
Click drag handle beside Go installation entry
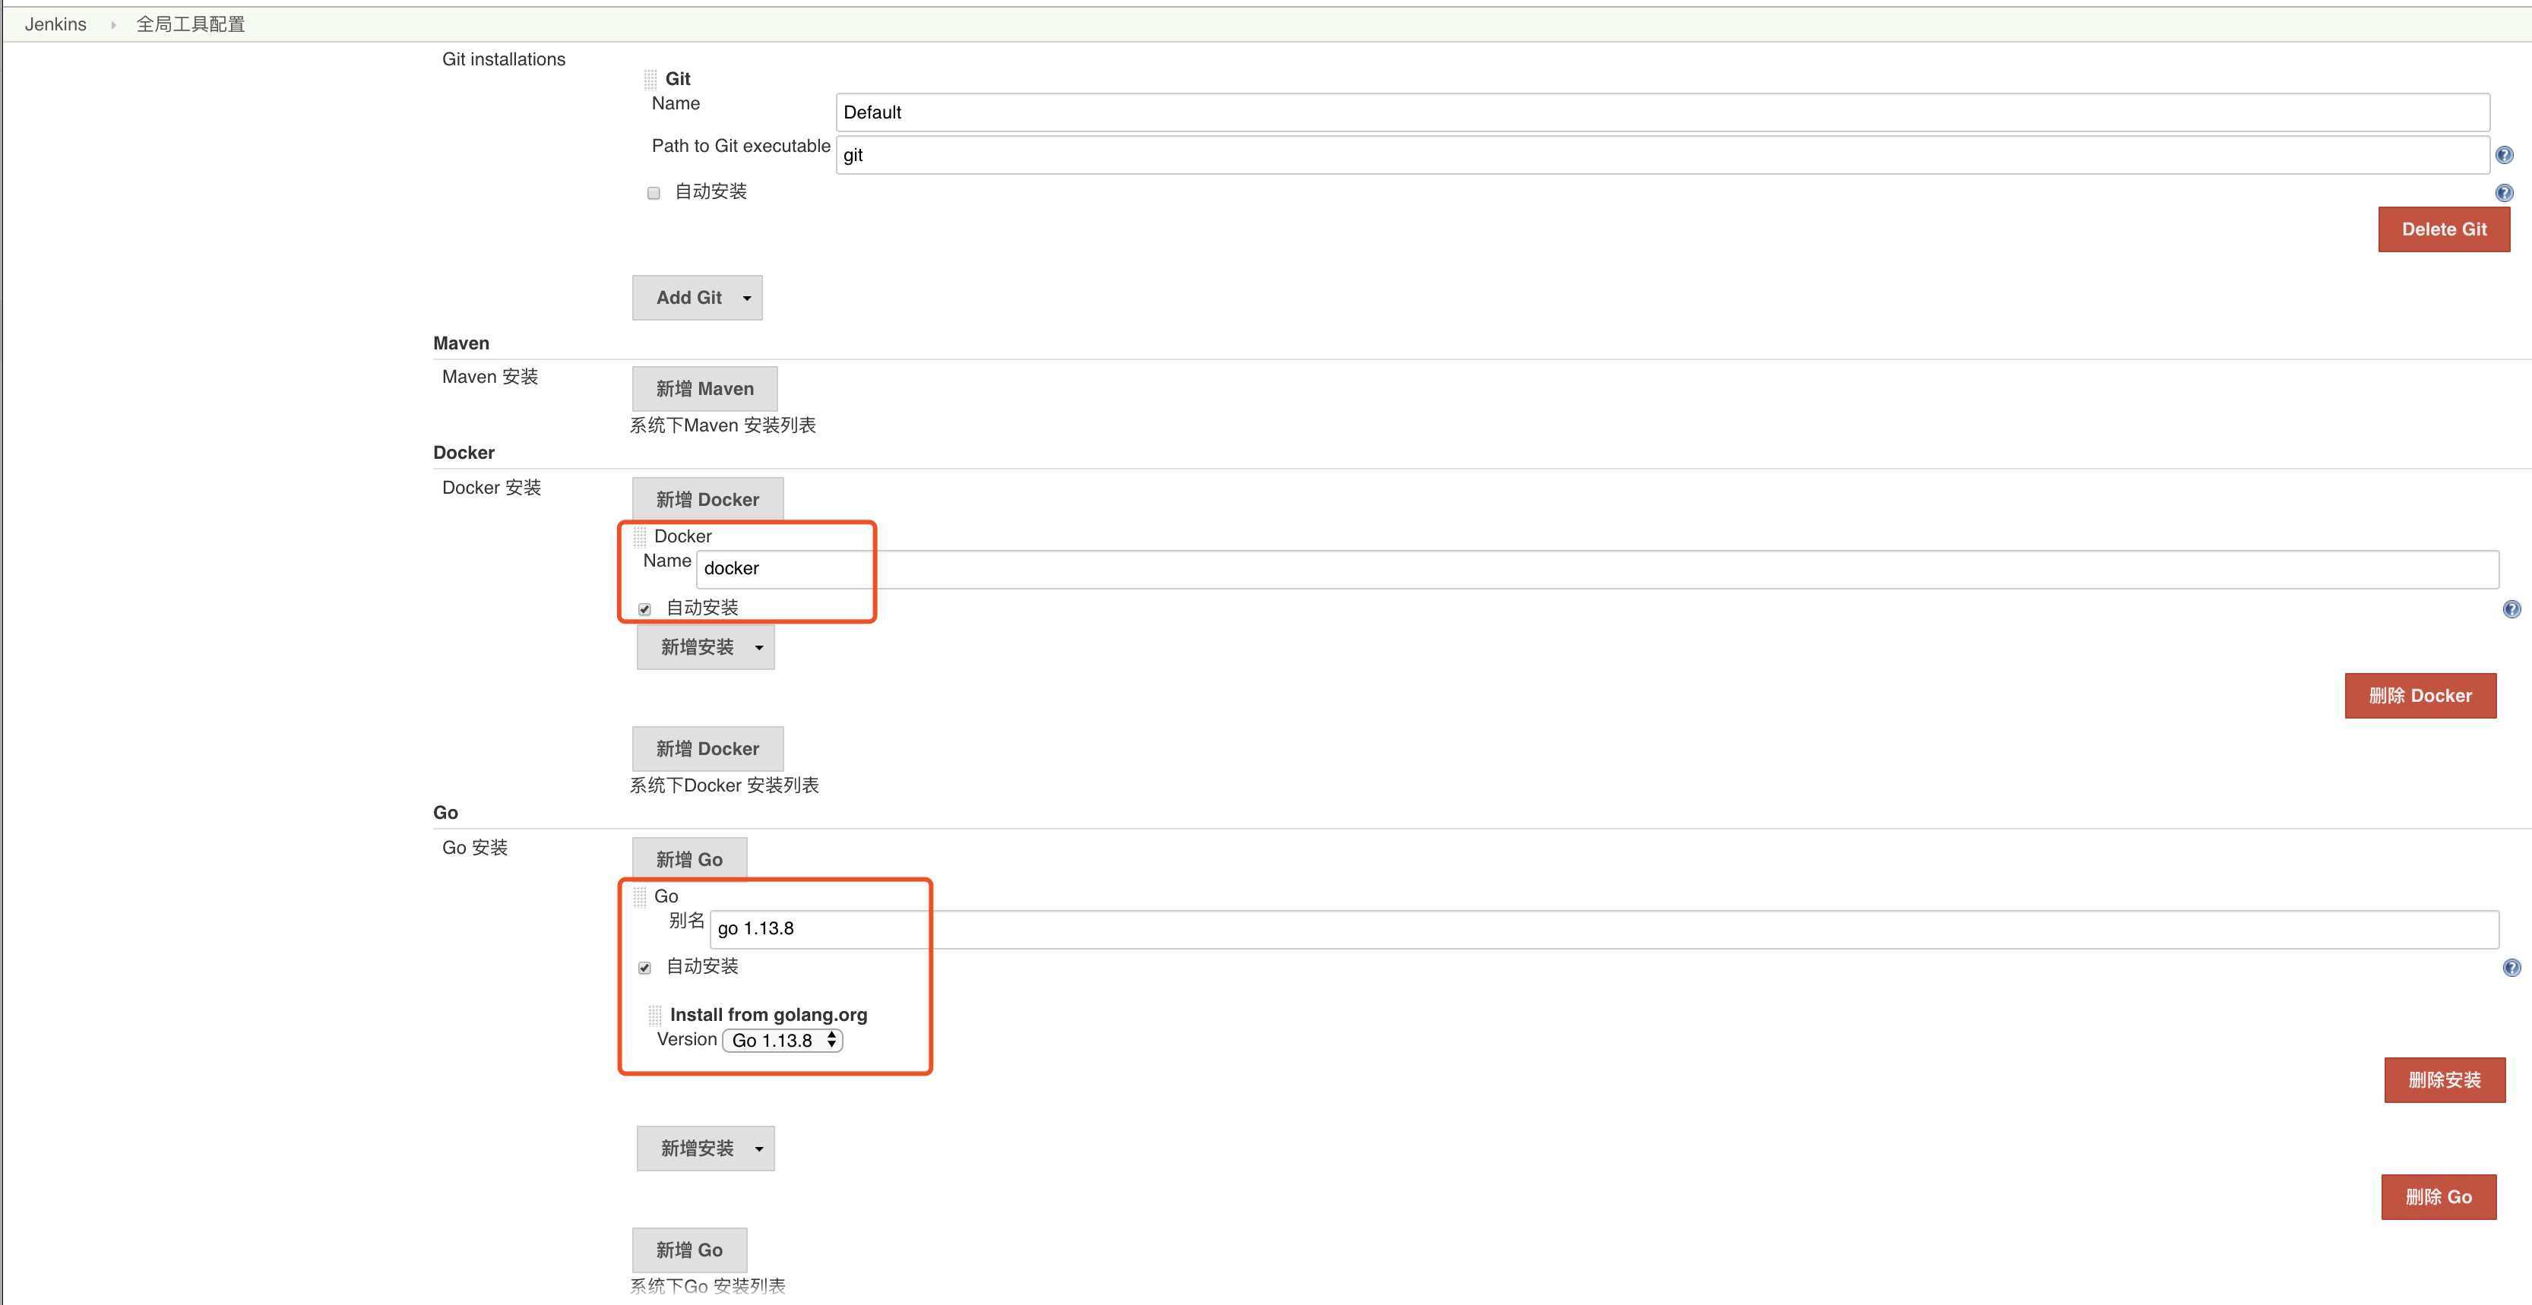pos(640,896)
